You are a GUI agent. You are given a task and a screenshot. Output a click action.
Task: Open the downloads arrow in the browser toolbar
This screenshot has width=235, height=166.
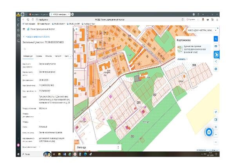tap(217, 20)
